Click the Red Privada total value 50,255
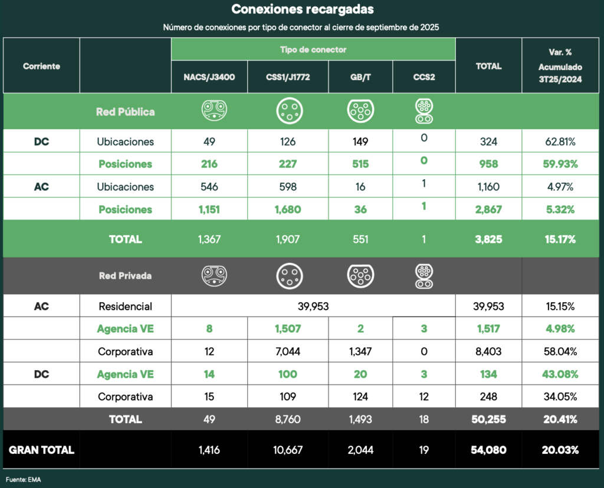 (488, 419)
